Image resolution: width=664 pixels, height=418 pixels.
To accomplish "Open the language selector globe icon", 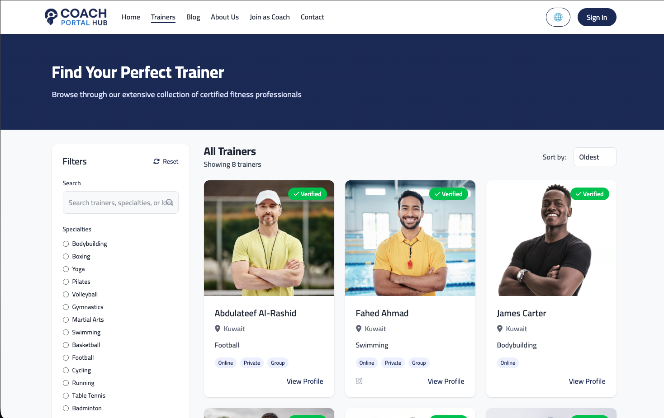I will point(558,17).
